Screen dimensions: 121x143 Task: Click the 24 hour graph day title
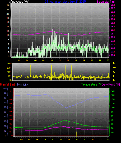pos(65,2)
